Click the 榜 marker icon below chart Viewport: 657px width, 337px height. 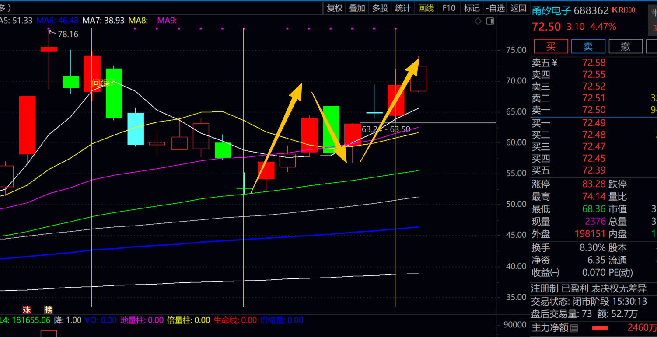49,310
